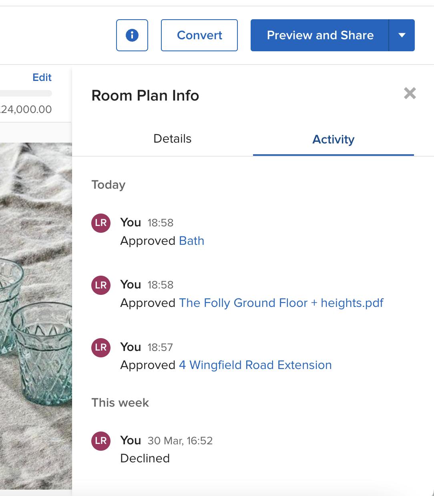434x496 pixels.
Task: Open the Preview and Share dropdown arrow
Action: click(x=402, y=35)
